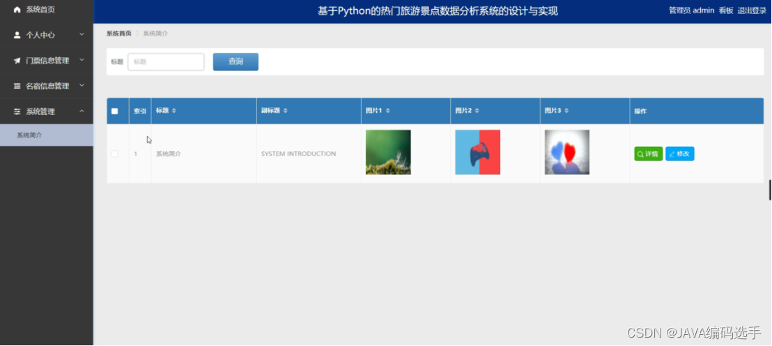Sort by 副标题 column sort icon
This screenshot has height=346, width=772.
(285, 111)
